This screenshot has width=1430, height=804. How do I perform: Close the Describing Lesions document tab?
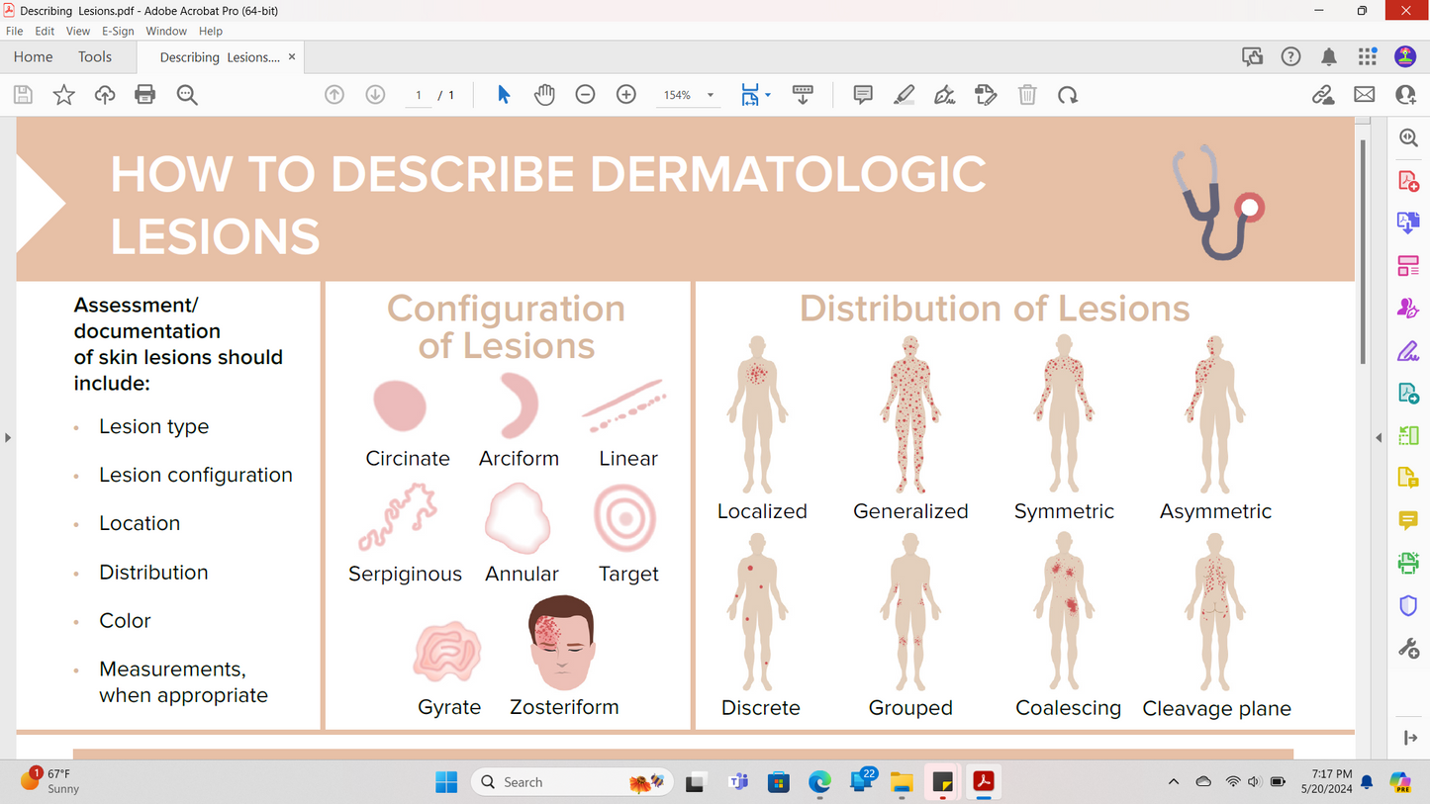click(x=292, y=57)
